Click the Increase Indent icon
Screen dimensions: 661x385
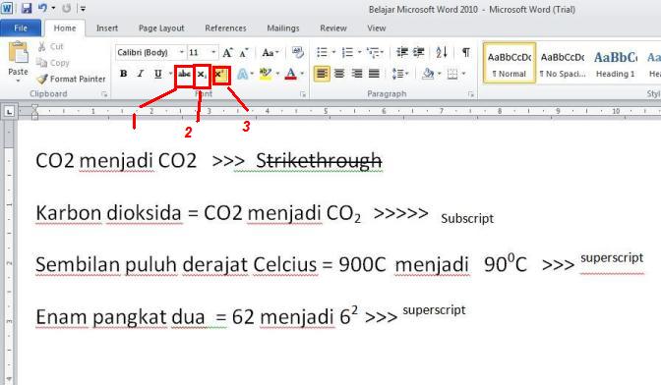[x=419, y=52]
